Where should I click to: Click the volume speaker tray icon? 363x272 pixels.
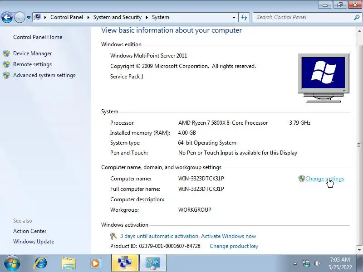tap(317, 263)
